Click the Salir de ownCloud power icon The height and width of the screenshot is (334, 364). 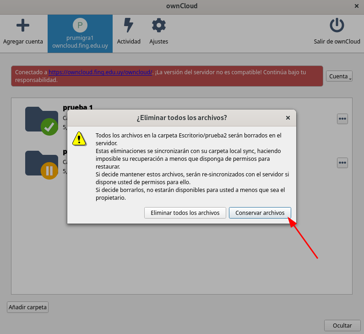point(337,25)
